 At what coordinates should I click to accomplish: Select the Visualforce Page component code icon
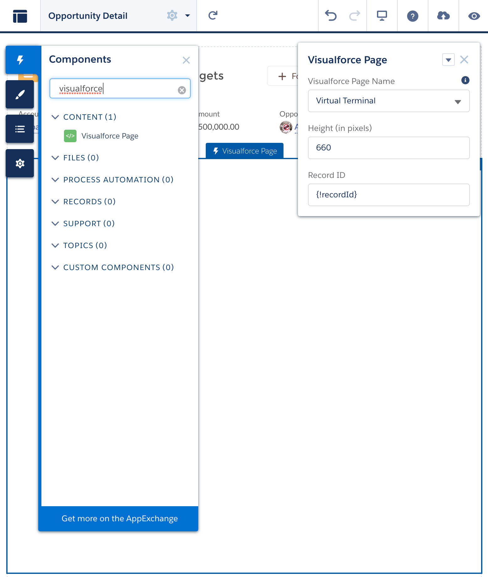coord(70,136)
